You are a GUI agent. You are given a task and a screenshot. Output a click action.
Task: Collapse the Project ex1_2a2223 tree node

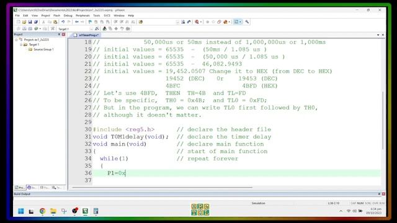[17, 40]
